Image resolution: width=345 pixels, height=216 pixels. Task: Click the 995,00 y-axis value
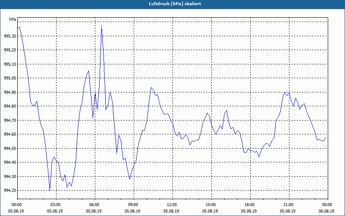click(x=10, y=78)
